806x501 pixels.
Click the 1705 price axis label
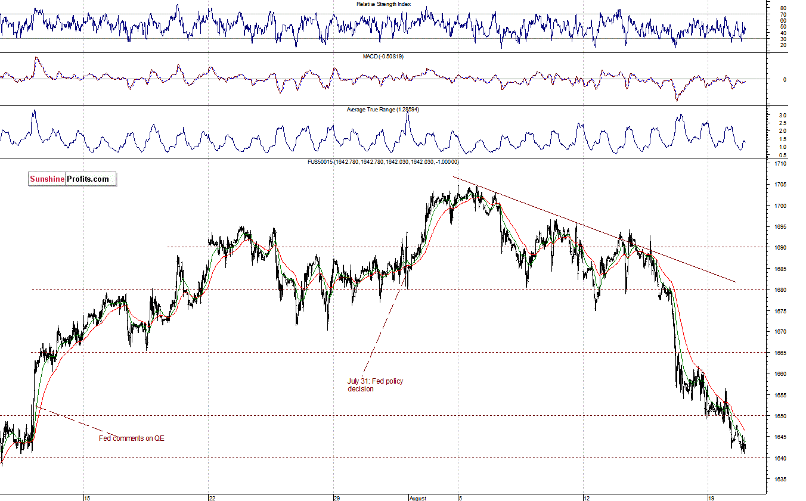[x=782, y=185]
